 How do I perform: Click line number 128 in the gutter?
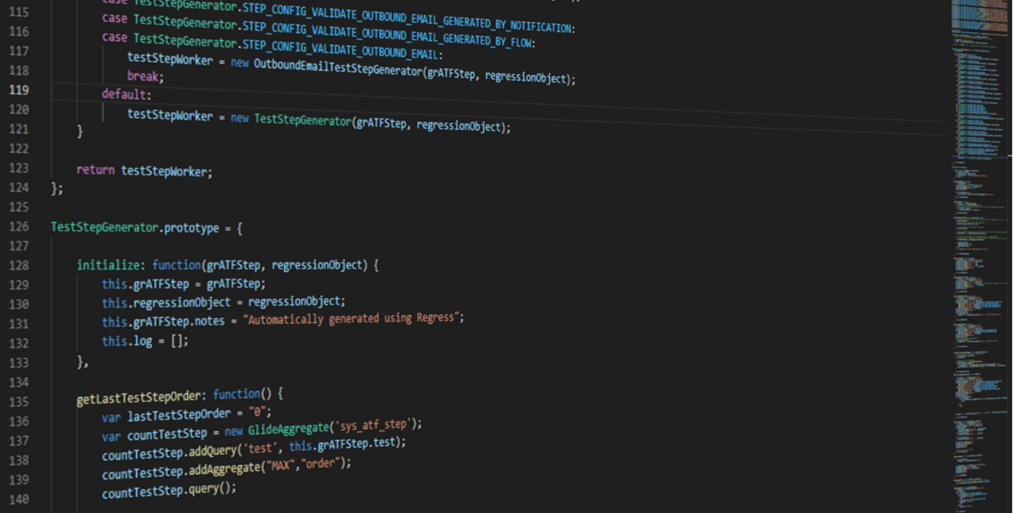point(19,265)
